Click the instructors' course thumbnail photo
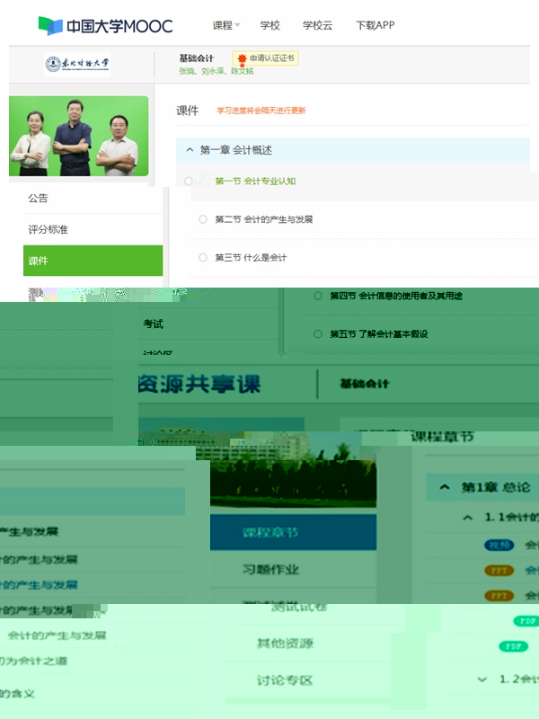The height and width of the screenshot is (719, 539). (79, 136)
